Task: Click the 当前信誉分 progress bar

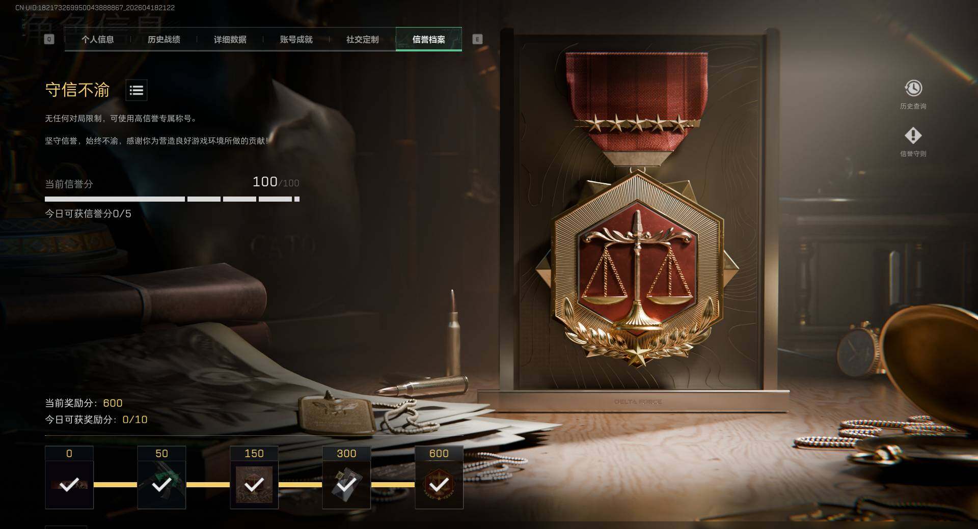Action: point(172,199)
